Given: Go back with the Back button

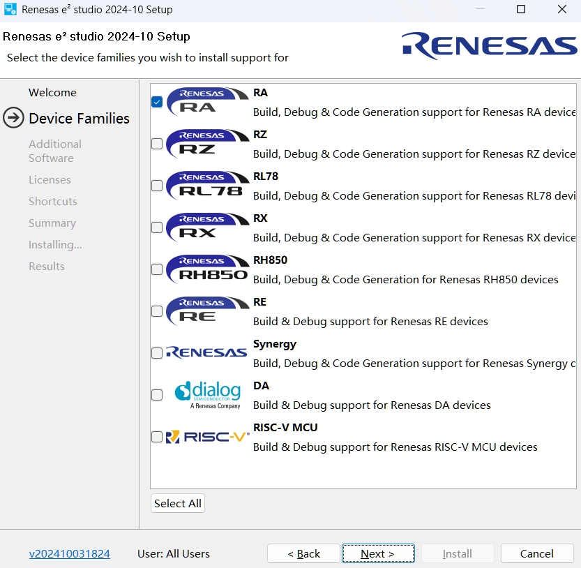Looking at the screenshot, I should [x=303, y=553].
